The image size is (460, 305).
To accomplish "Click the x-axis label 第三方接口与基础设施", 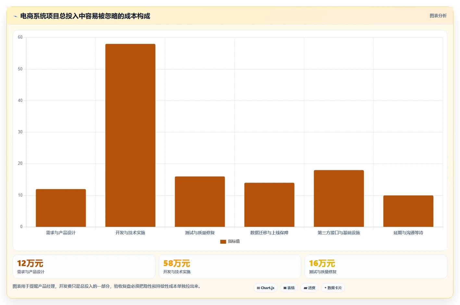I will pos(339,233).
